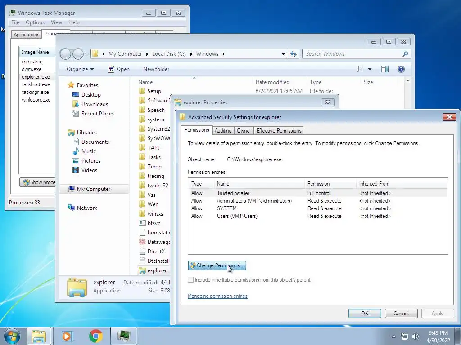Click OK in Advanced Security Settings
This screenshot has width=461, height=345.
point(365,313)
